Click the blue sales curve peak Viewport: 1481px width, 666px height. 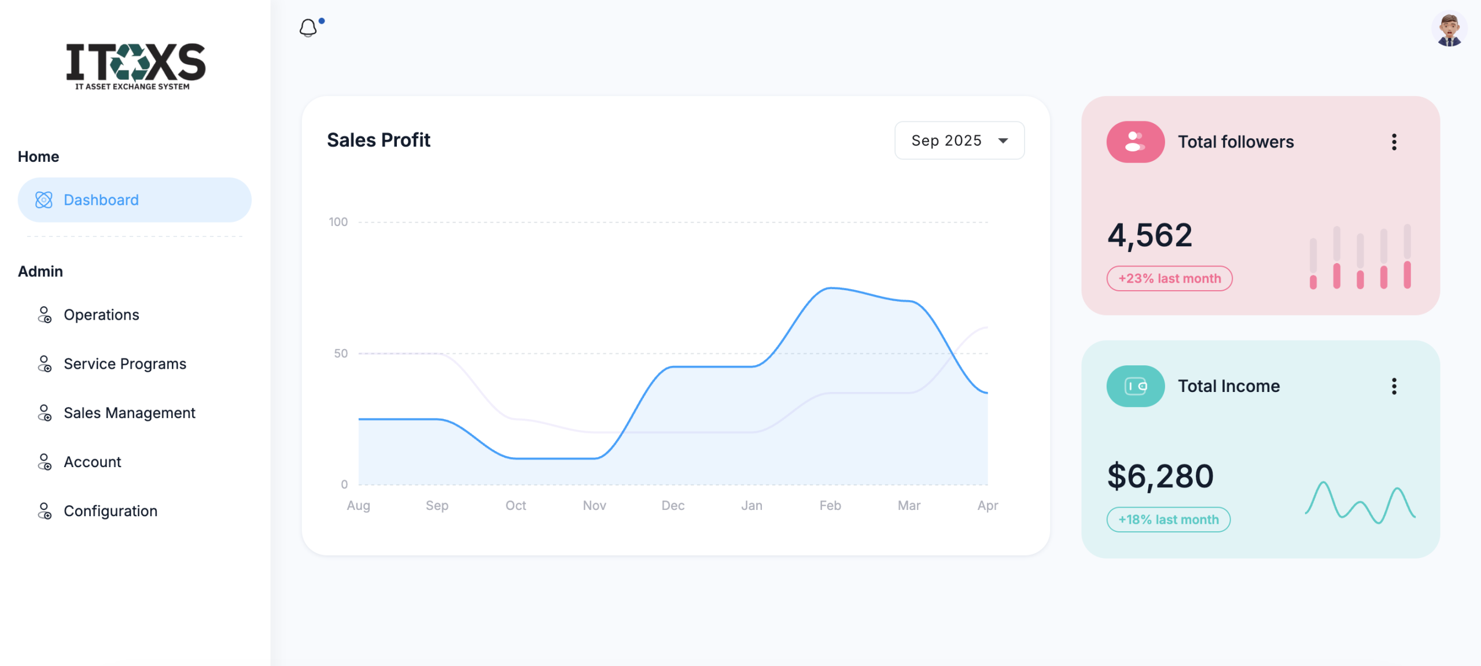click(831, 288)
